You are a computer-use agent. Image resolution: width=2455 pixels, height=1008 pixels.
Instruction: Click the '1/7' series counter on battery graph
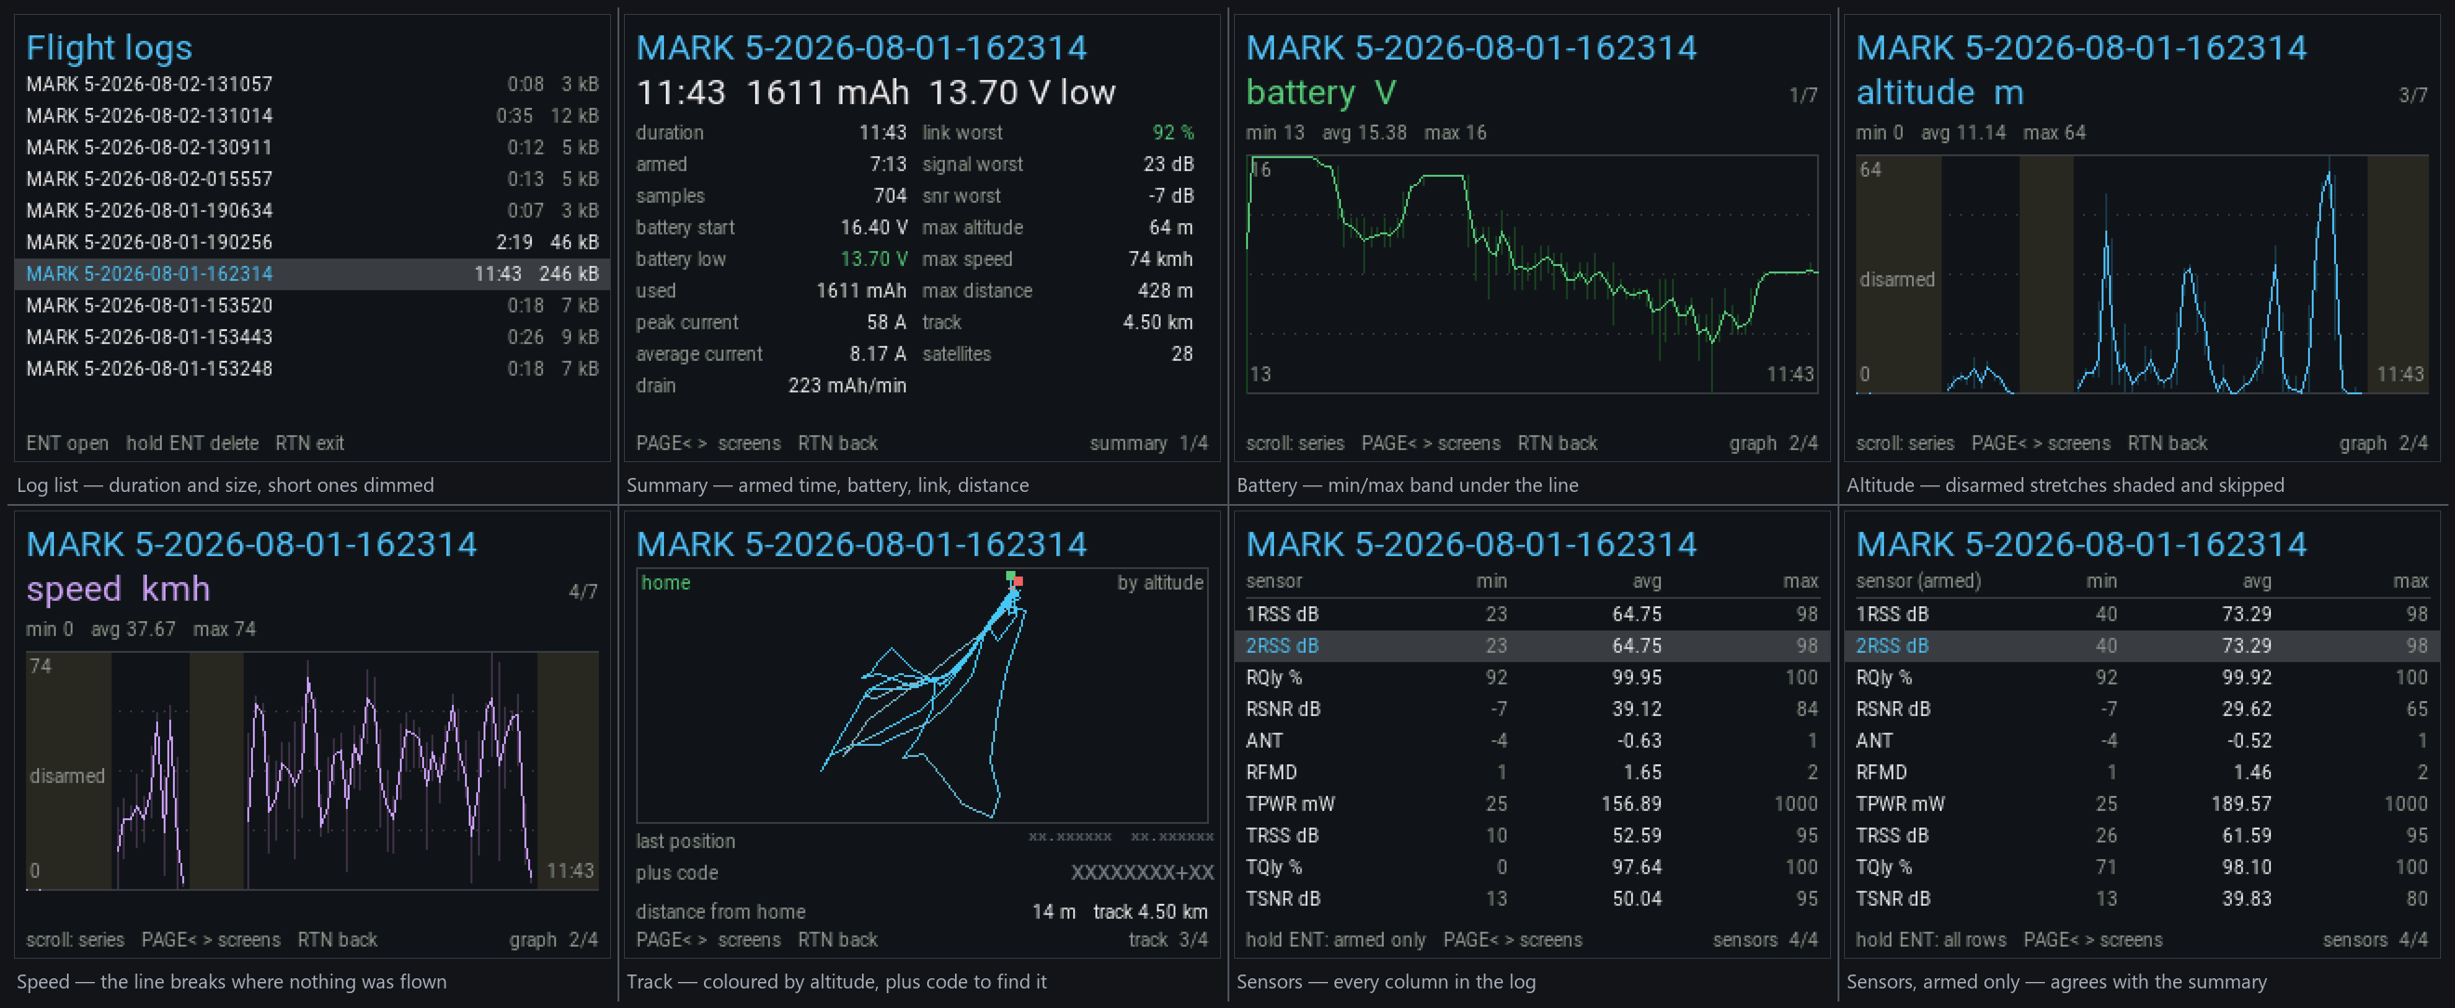[x=1803, y=95]
